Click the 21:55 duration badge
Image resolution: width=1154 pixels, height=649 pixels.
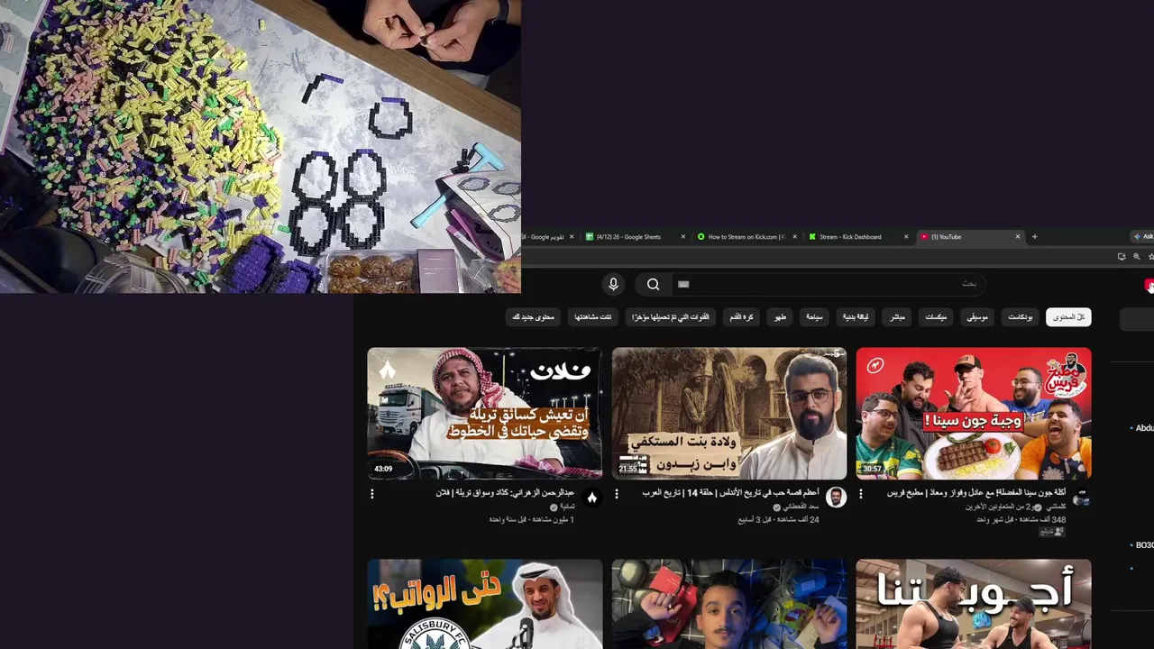(628, 469)
